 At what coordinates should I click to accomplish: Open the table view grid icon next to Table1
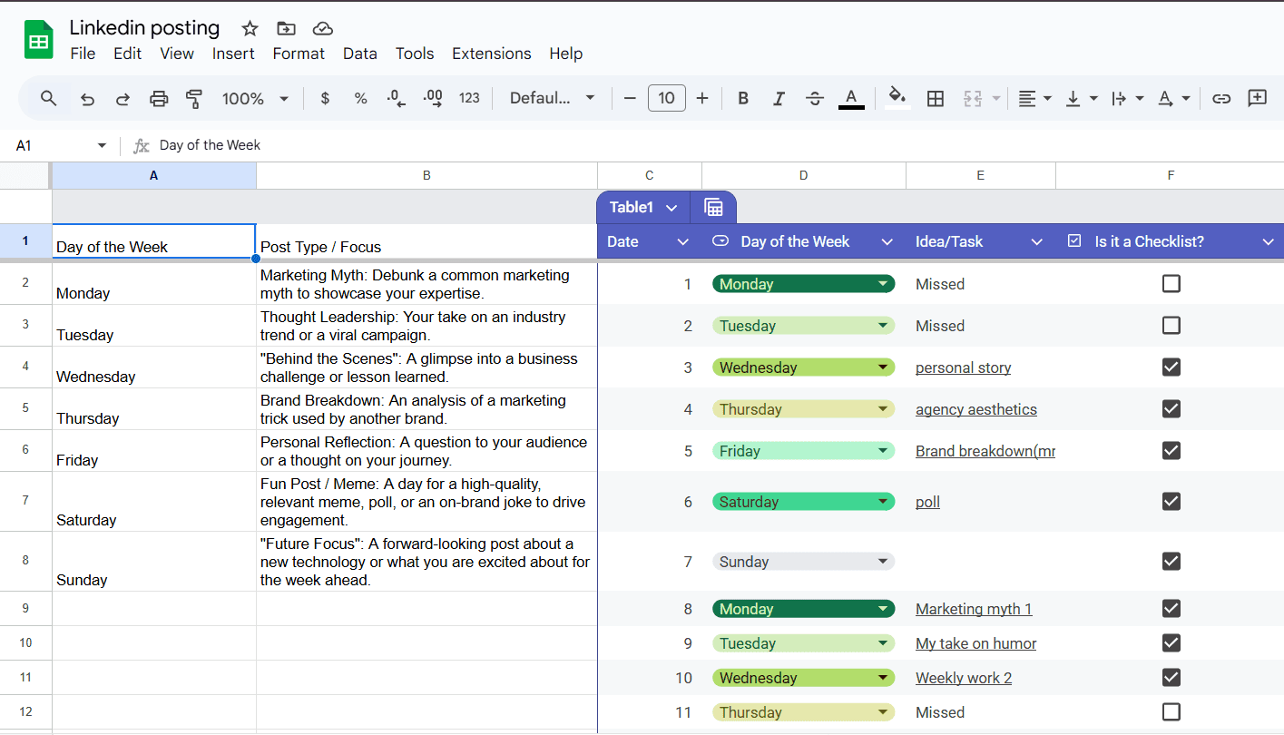point(713,207)
